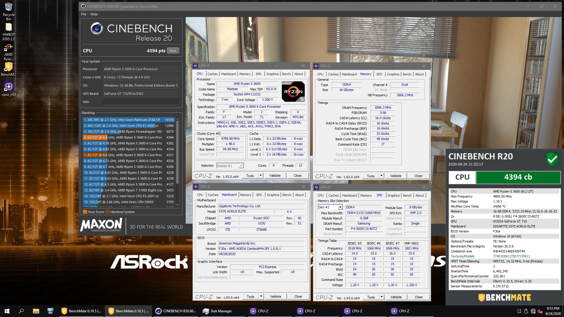Click the system tray volume icon
This screenshot has height=317, width=564.
(x=540, y=311)
